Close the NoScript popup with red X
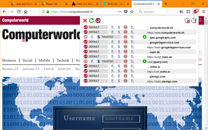The width and height of the screenshot is (208, 130). click(85, 21)
